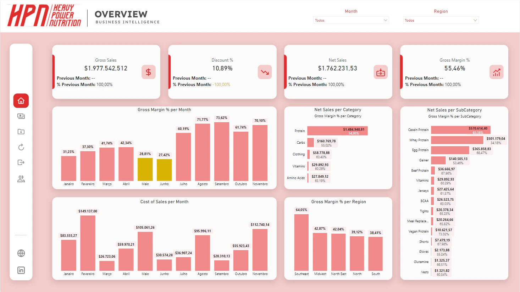Select the Janeiro bar in Gross Margin per Month chart
Image resolution: width=520 pixels, height=292 pixels.
68,168
